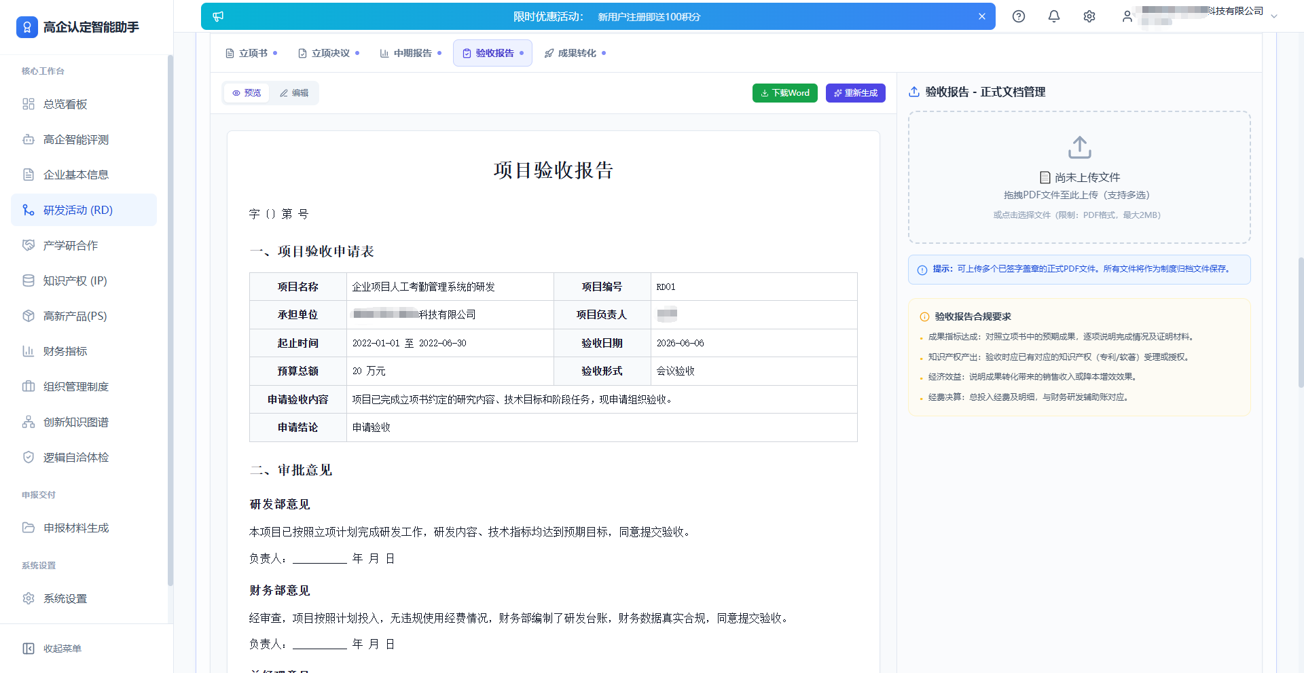Click the 研发活动 branch icon
The width and height of the screenshot is (1304, 673).
click(x=29, y=210)
